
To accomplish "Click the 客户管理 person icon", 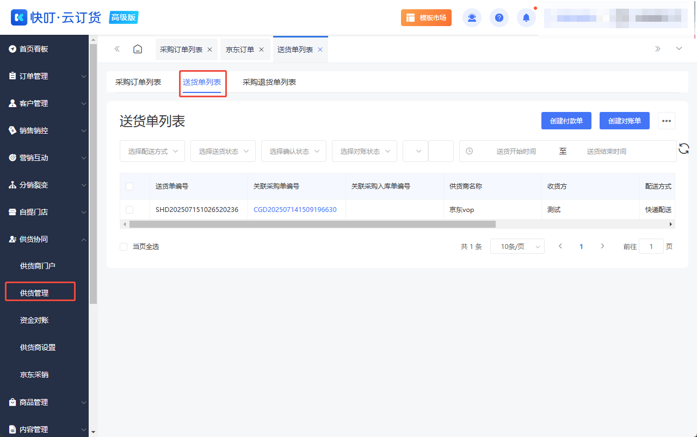I will pyautogui.click(x=13, y=103).
